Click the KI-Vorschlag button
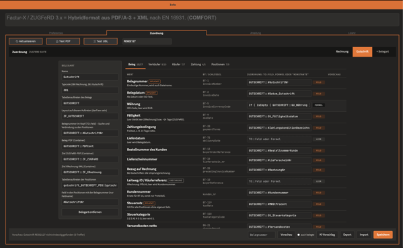 click(327, 235)
